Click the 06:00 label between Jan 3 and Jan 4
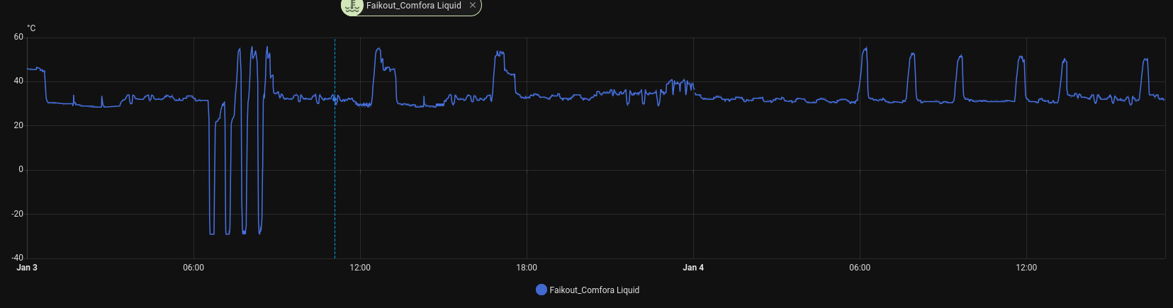 [193, 268]
